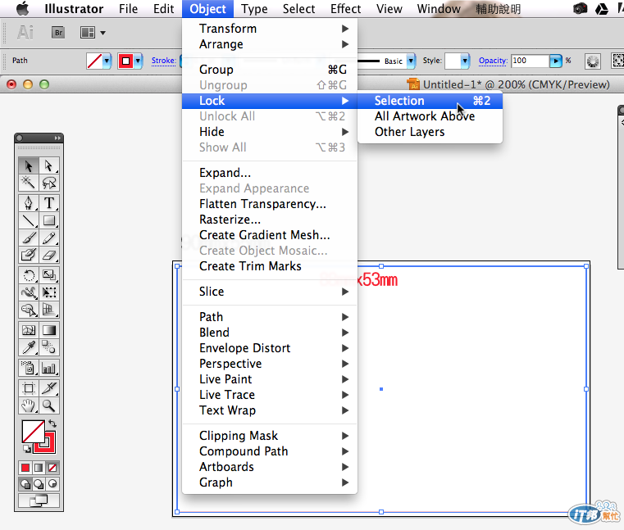Viewport: 624px width, 530px height.
Task: Select the Blend tool
Action: click(49, 347)
